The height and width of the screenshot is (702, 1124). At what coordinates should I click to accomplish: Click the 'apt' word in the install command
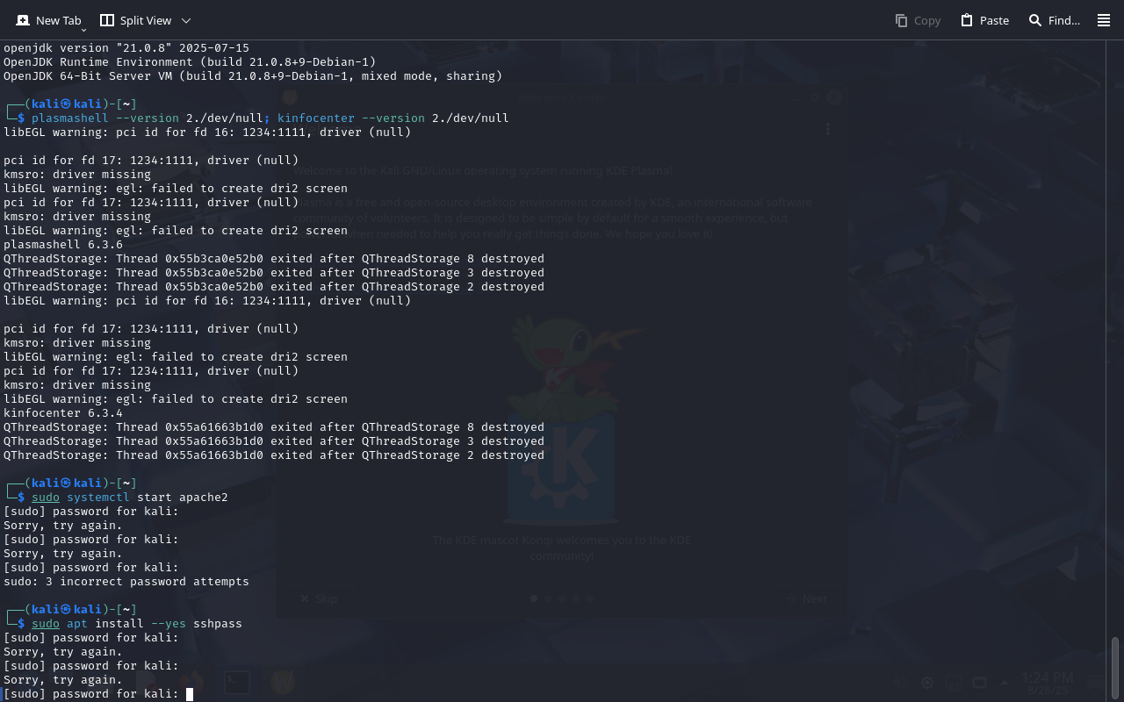(x=77, y=624)
